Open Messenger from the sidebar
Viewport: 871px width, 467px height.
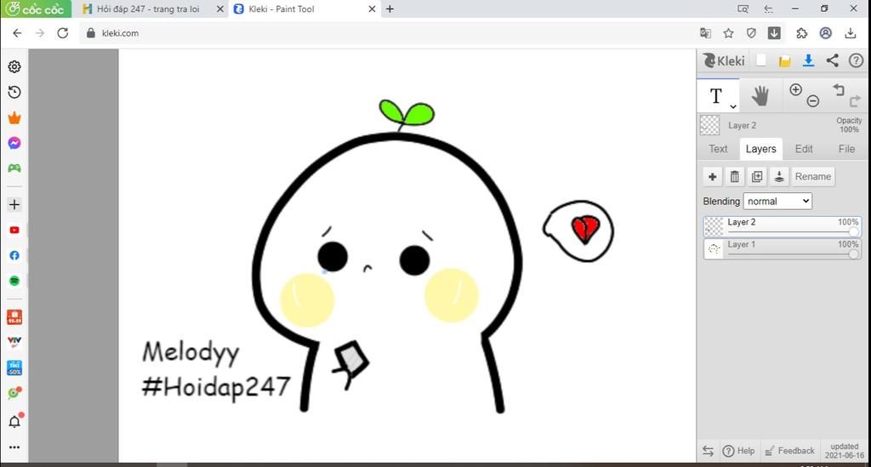click(x=14, y=143)
